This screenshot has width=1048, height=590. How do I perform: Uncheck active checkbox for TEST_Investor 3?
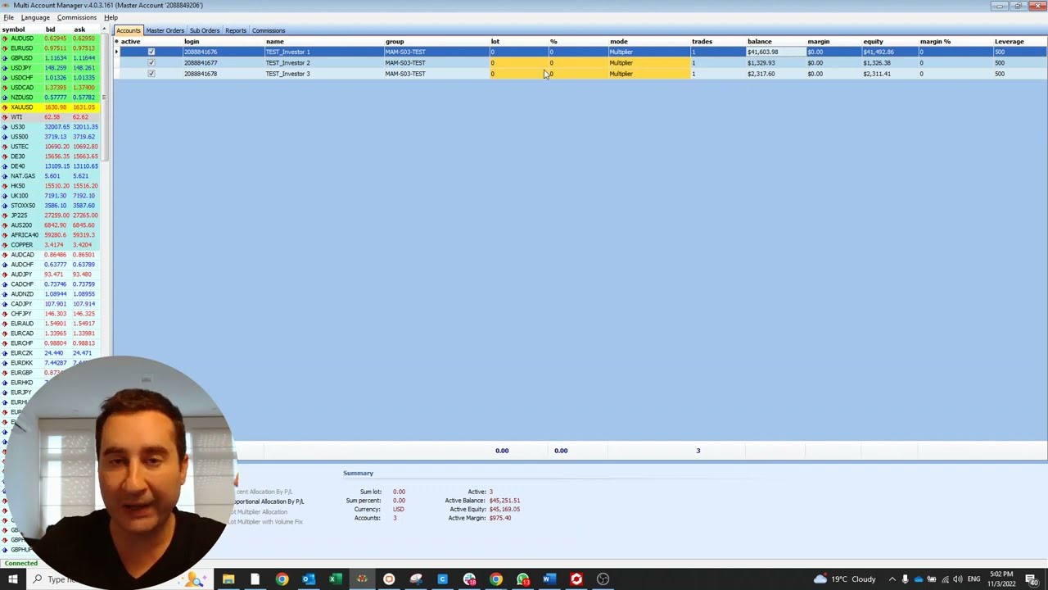151,74
